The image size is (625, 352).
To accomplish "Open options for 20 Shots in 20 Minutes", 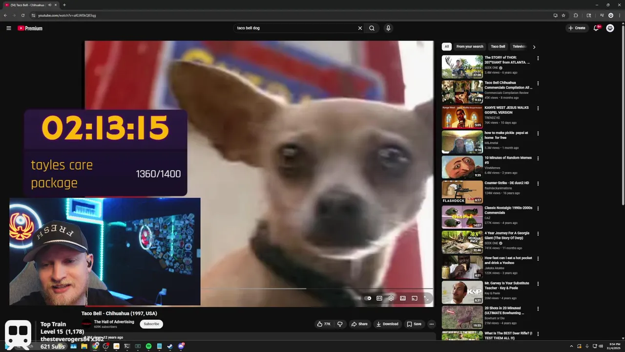I will (x=538, y=308).
